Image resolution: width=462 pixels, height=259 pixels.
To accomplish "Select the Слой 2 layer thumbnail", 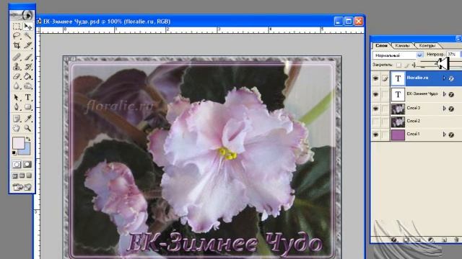I will [x=398, y=122].
